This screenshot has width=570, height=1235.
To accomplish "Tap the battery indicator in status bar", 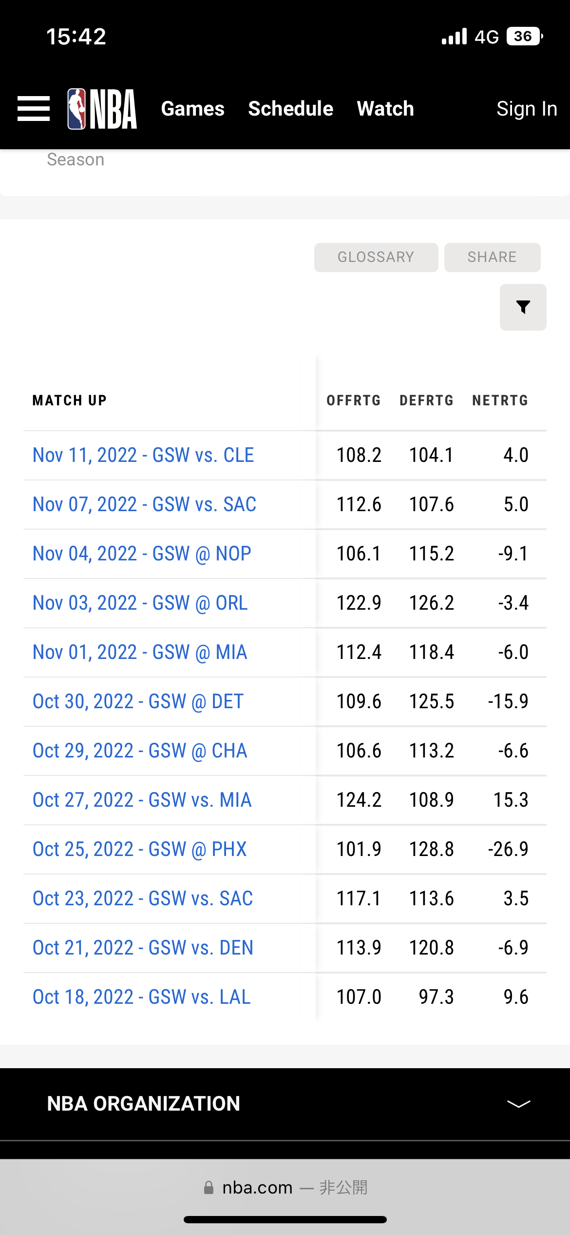I will click(525, 37).
